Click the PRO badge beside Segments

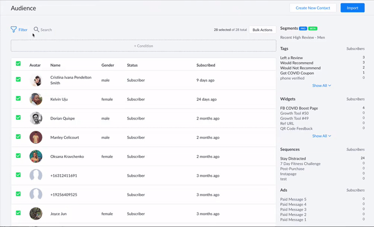pyautogui.click(x=303, y=28)
